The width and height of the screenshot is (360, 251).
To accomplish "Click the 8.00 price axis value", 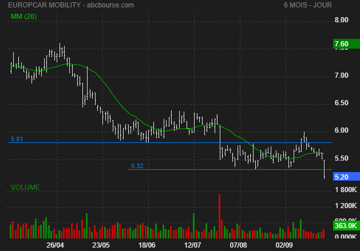I will point(341,20).
